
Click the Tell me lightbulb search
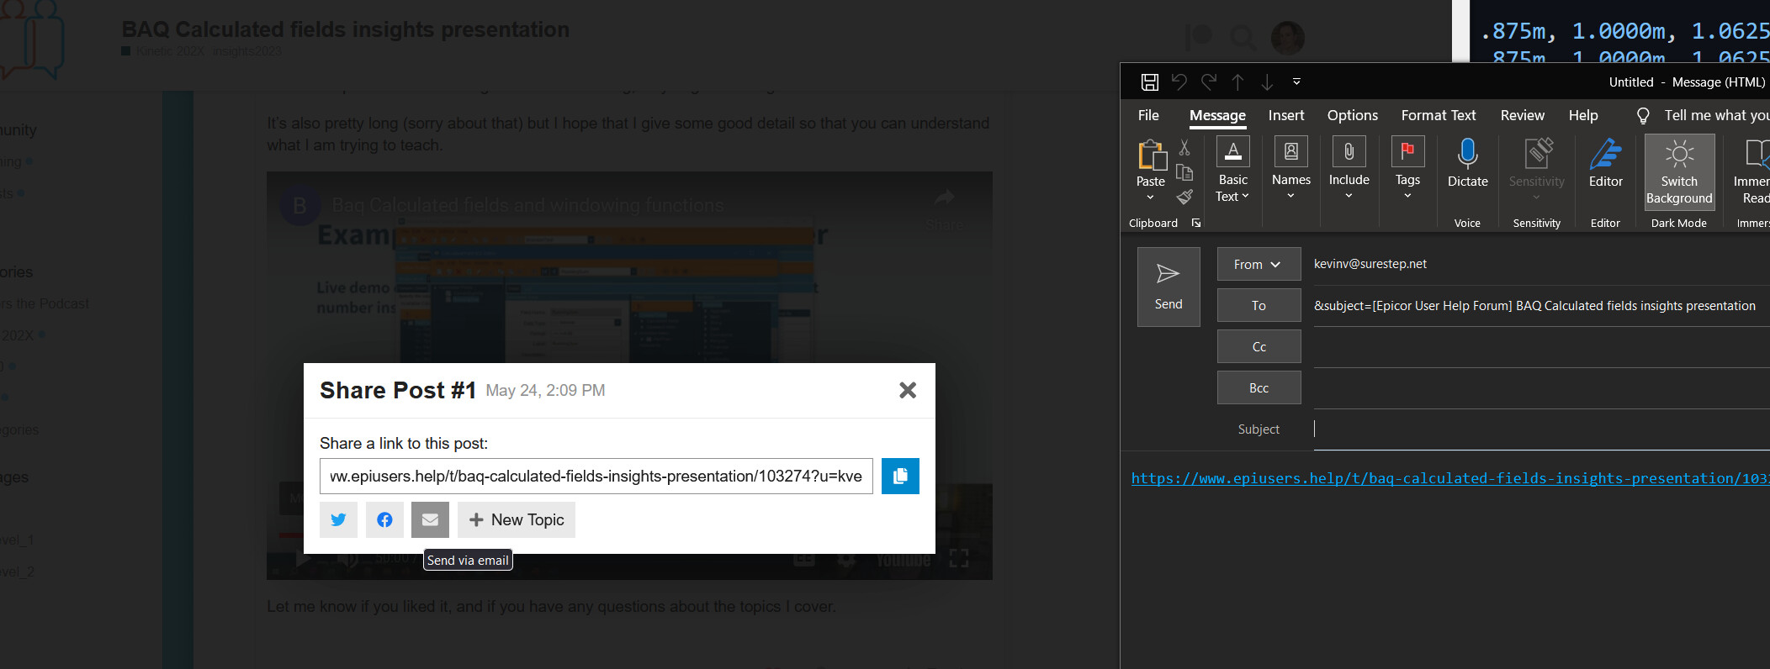[1643, 115]
